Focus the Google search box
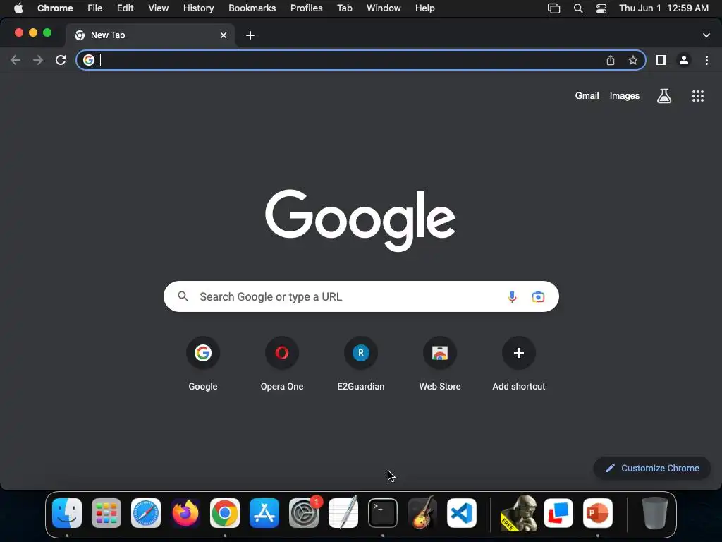This screenshot has width=722, height=542. pyautogui.click(x=361, y=296)
